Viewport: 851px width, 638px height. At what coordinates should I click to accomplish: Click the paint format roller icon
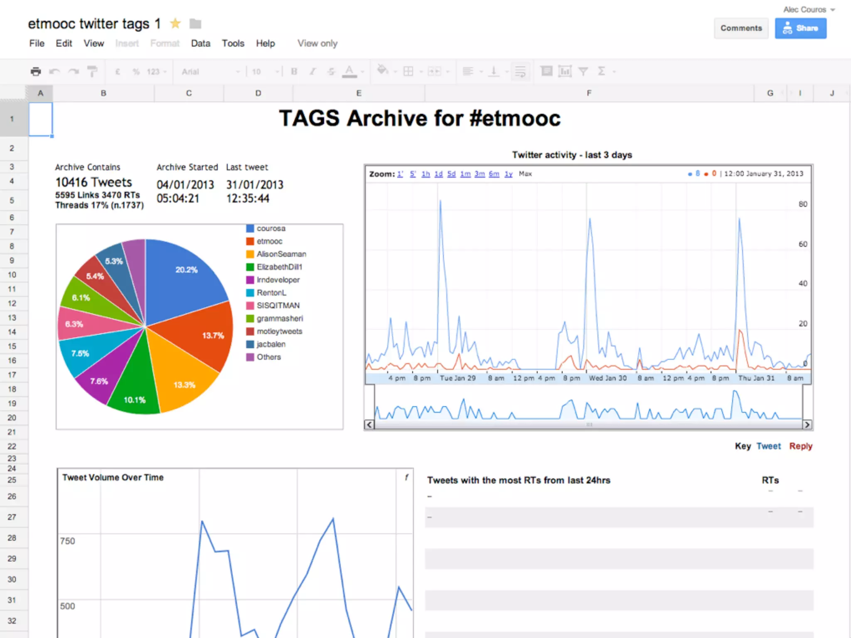92,71
